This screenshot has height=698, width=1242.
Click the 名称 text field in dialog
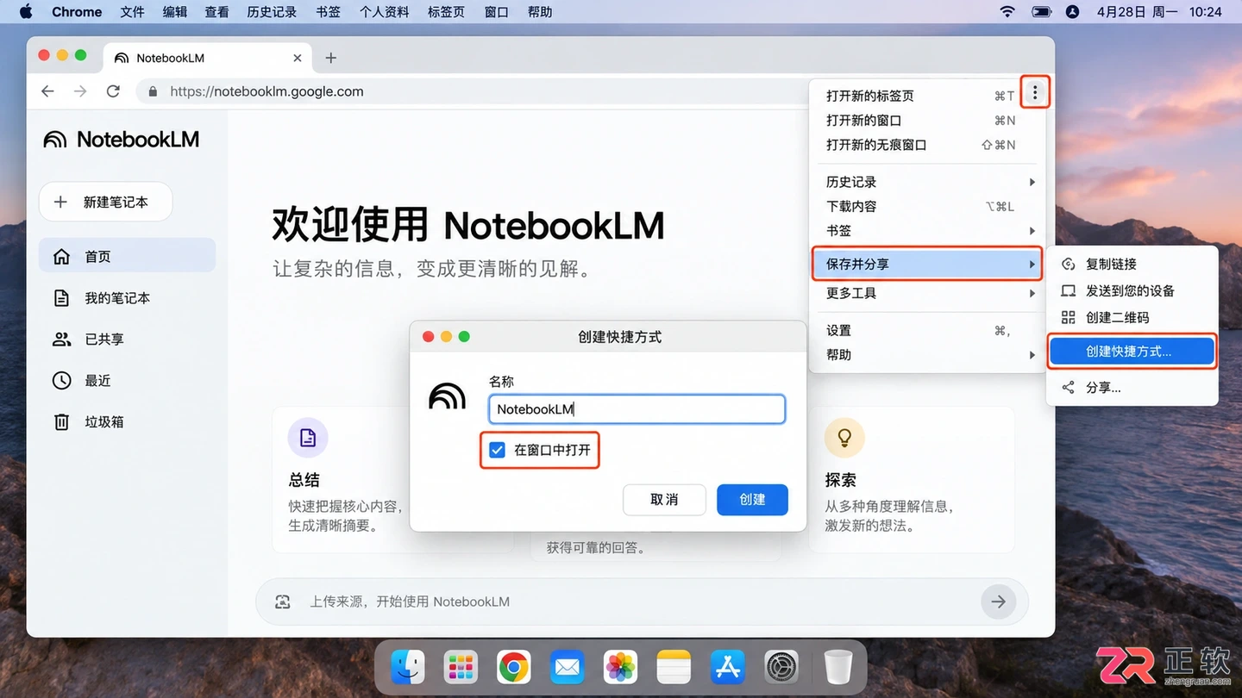[x=637, y=409]
